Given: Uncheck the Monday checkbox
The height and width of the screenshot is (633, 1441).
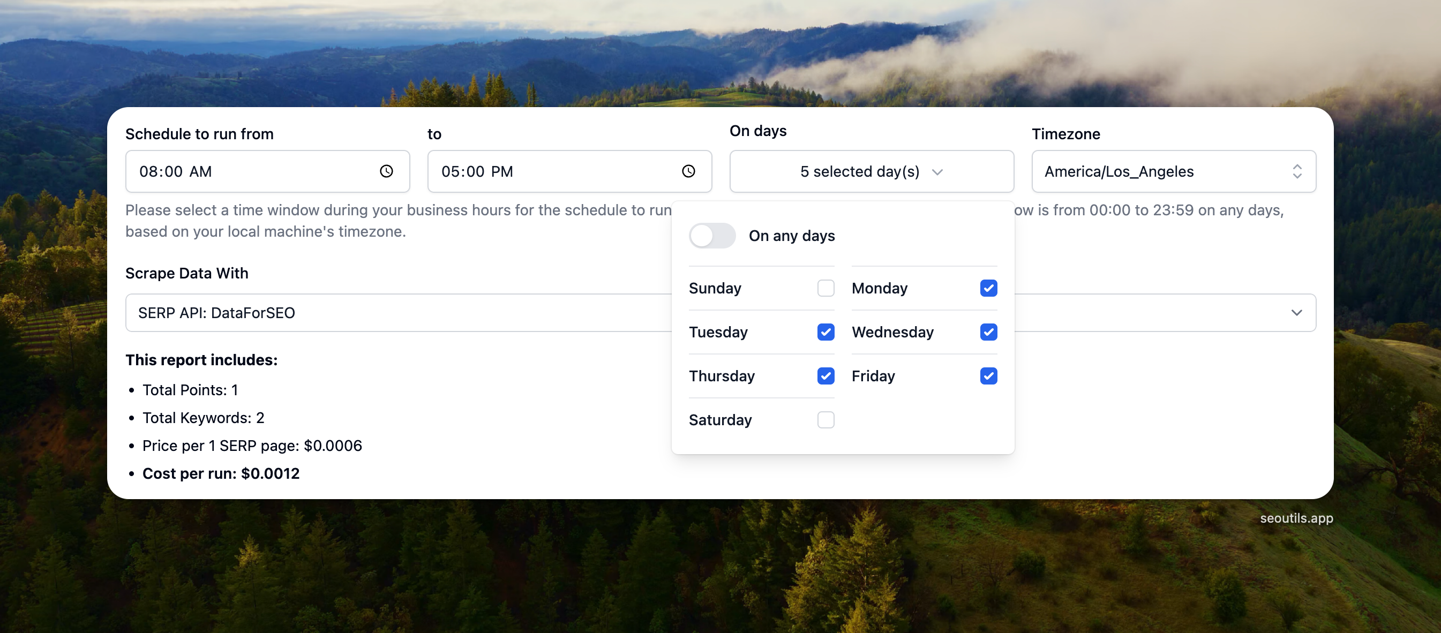Looking at the screenshot, I should [988, 288].
